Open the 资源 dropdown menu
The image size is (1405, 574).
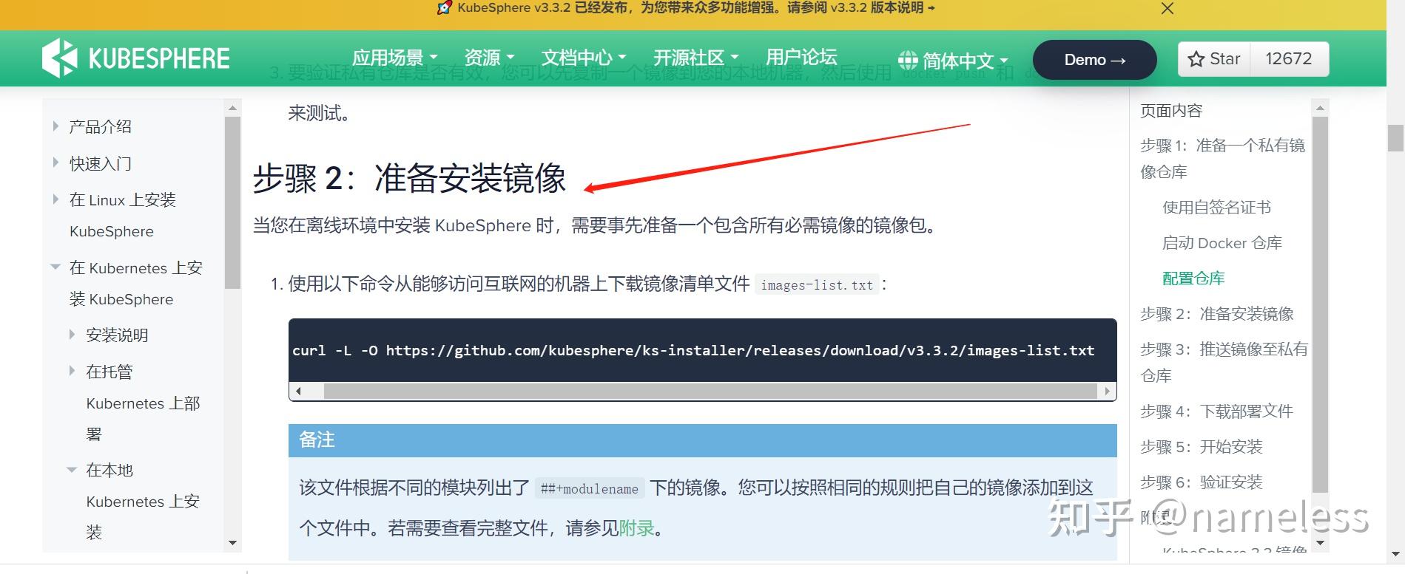pos(489,58)
